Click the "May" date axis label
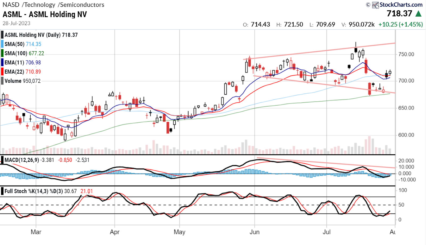426x245 pixels. tap(179, 232)
